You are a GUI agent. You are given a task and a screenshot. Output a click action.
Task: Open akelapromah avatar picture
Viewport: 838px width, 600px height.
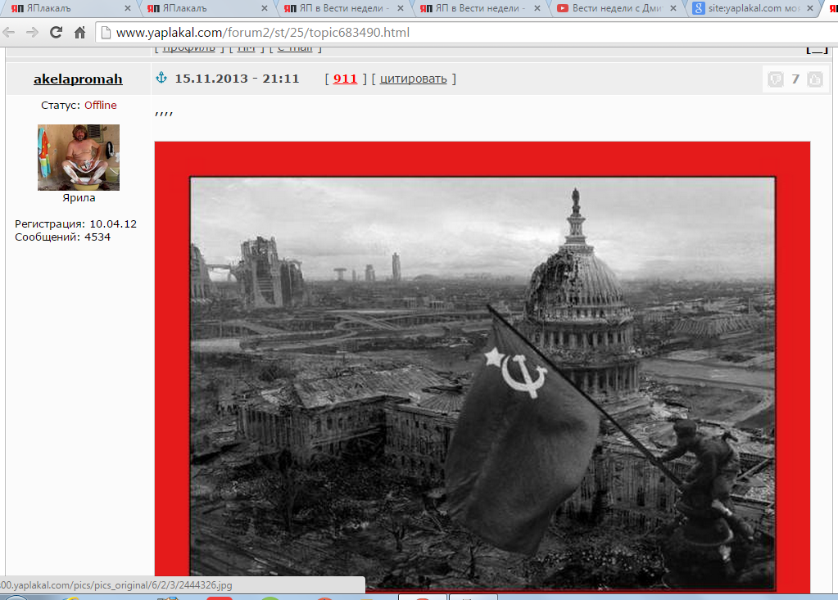click(x=79, y=157)
